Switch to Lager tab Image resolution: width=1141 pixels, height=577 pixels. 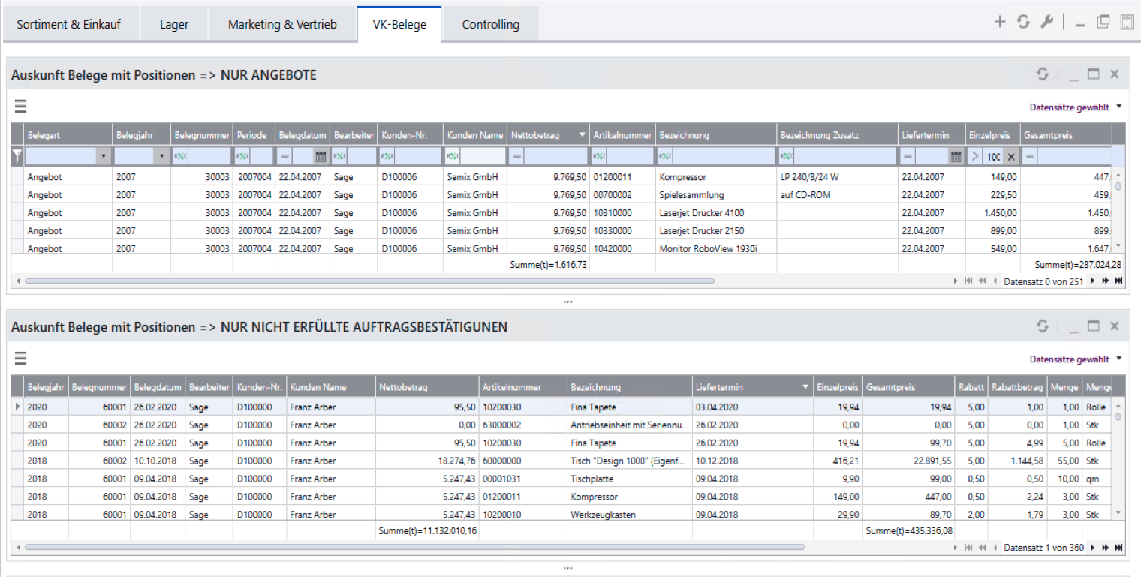point(174,24)
